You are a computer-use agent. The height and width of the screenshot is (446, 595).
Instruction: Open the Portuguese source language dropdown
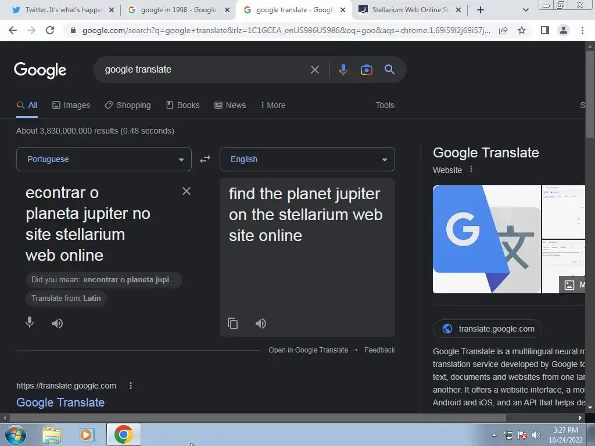pos(104,159)
